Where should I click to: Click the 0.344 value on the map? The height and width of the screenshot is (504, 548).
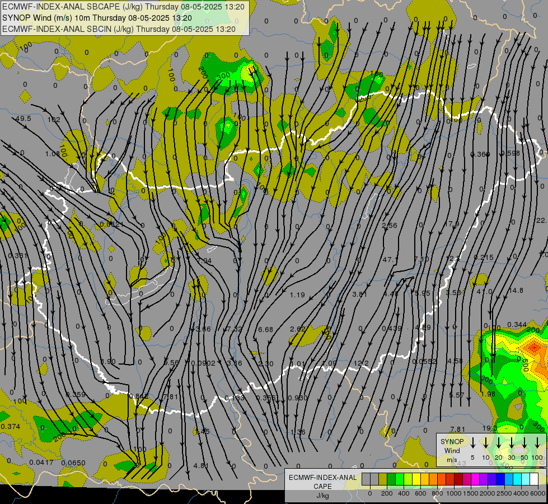(517, 325)
